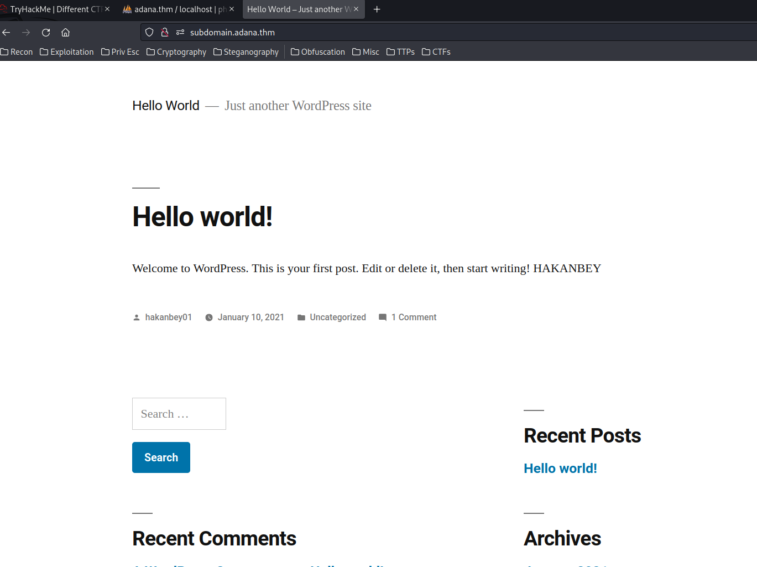Screen dimensions: 757x567
Task: Click the browser back arrow
Action: pyautogui.click(x=6, y=33)
